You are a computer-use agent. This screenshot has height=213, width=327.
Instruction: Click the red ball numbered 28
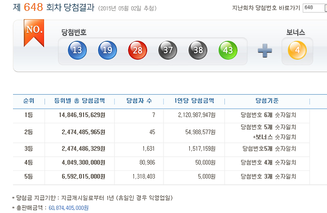(138, 50)
